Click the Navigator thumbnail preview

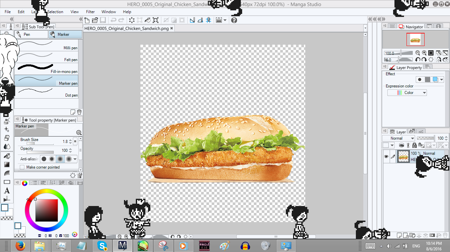point(415,40)
